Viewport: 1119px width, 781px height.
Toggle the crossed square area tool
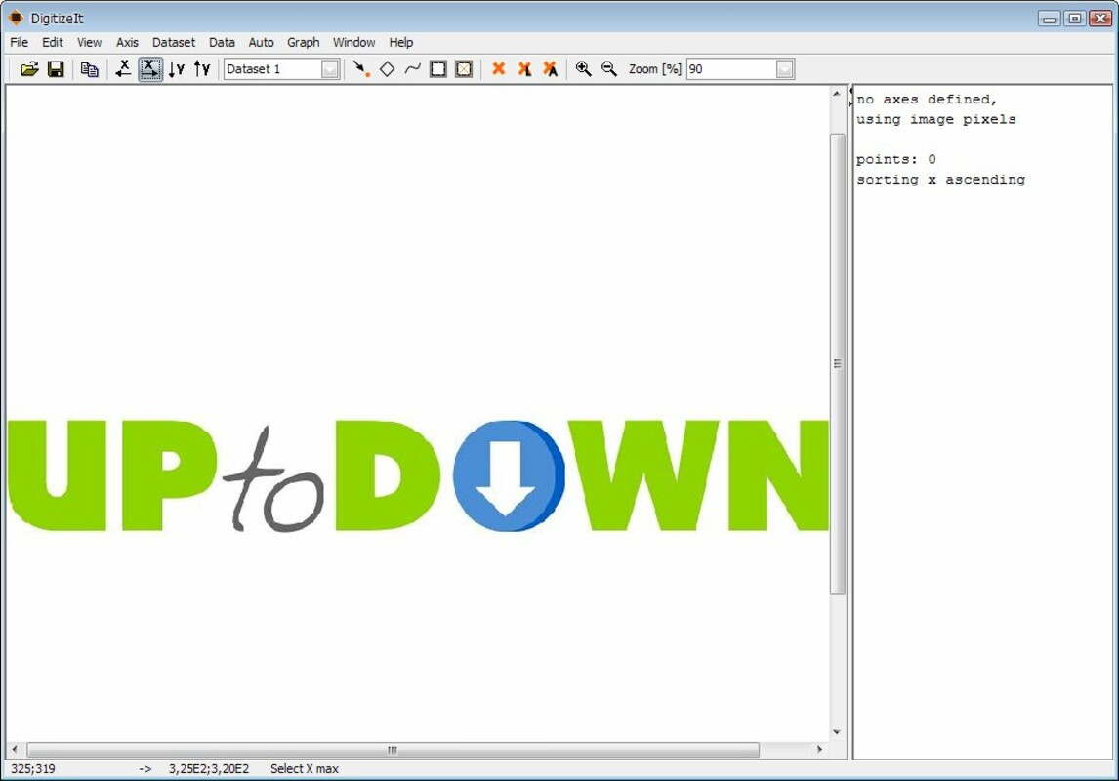tap(464, 69)
